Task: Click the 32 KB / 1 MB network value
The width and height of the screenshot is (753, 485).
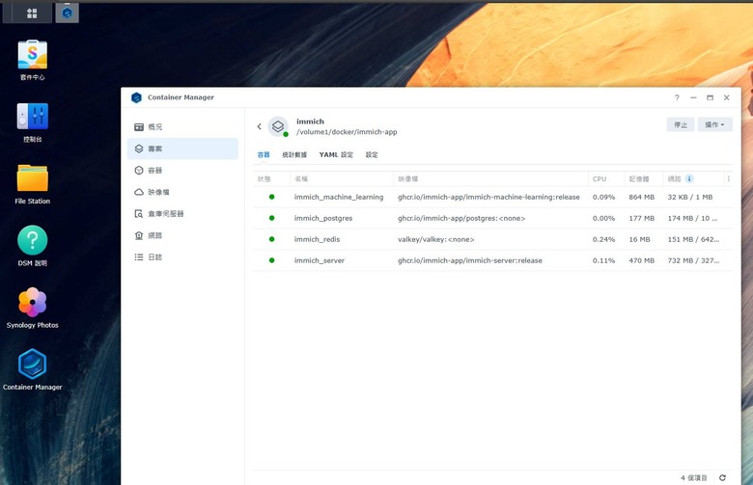Action: (x=690, y=197)
